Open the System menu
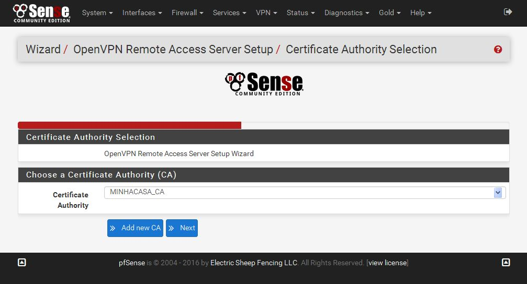Image resolution: width=527 pixels, height=284 pixels. coord(97,13)
